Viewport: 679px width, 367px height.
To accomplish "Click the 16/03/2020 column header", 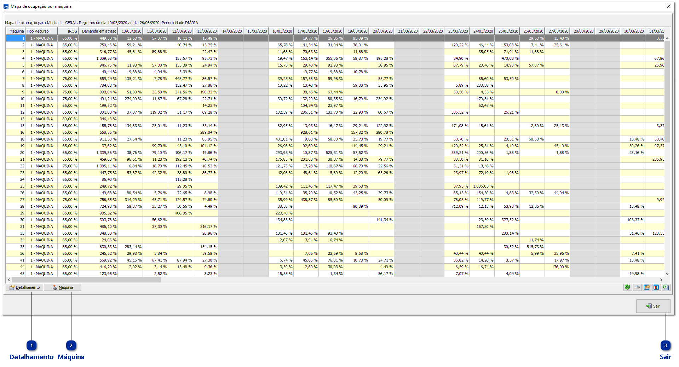I will pyautogui.click(x=281, y=31).
